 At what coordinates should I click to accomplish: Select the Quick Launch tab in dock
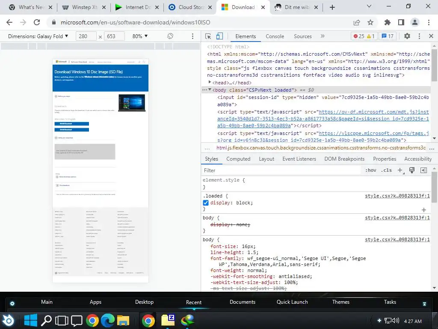point(292,302)
